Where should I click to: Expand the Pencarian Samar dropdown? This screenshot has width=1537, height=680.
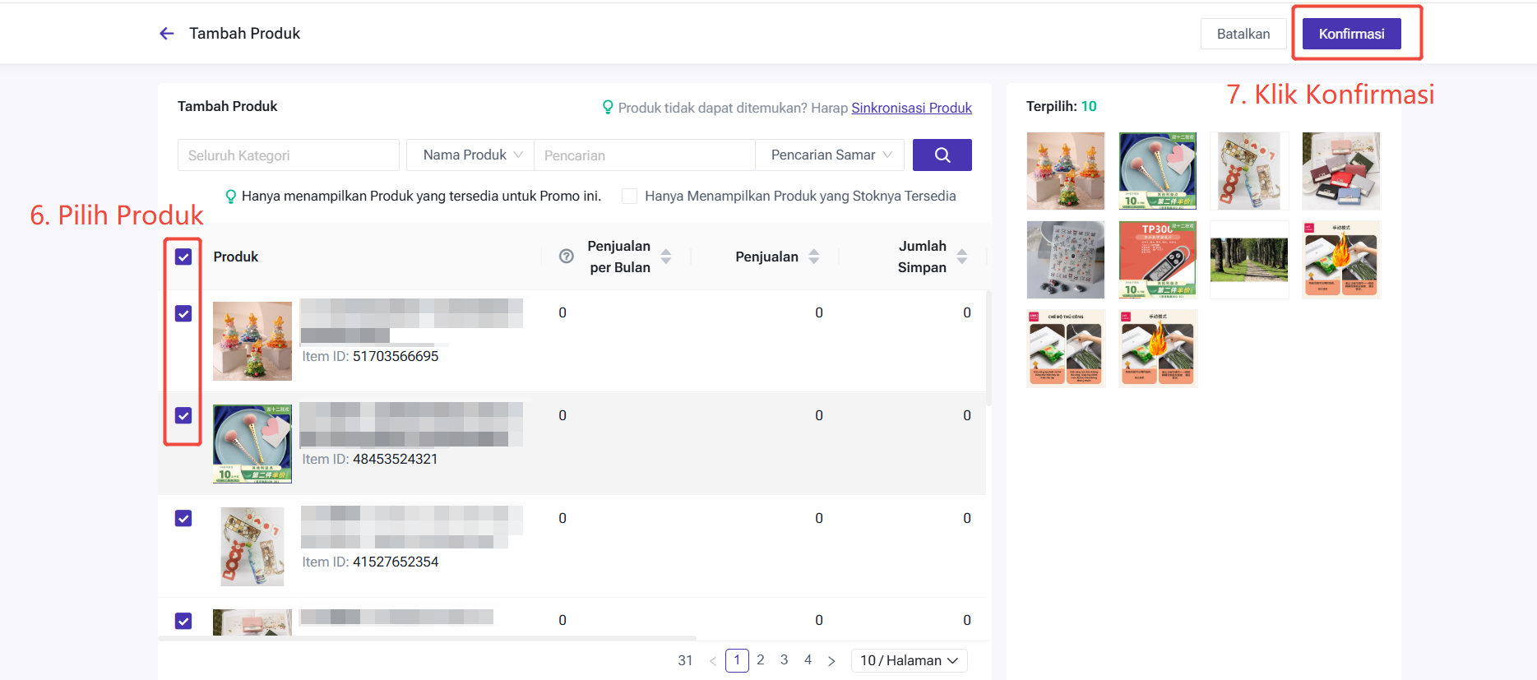[x=831, y=155]
